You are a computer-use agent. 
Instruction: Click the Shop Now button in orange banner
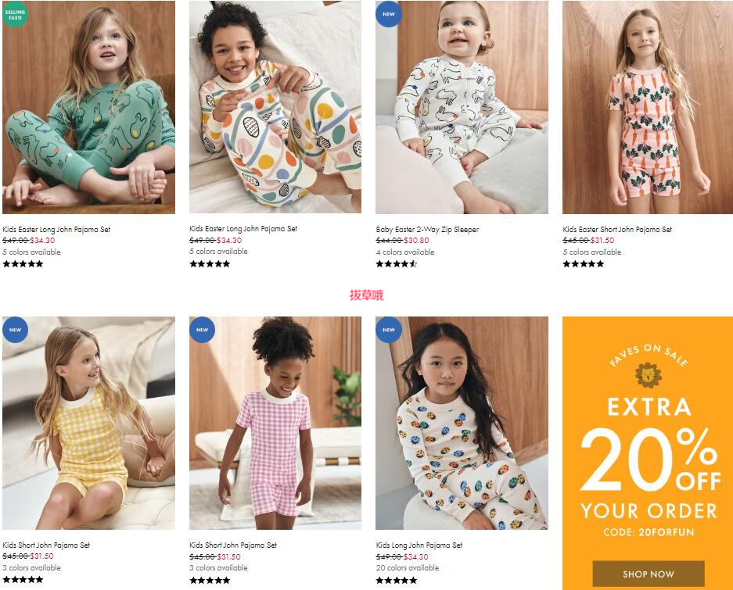tap(649, 574)
